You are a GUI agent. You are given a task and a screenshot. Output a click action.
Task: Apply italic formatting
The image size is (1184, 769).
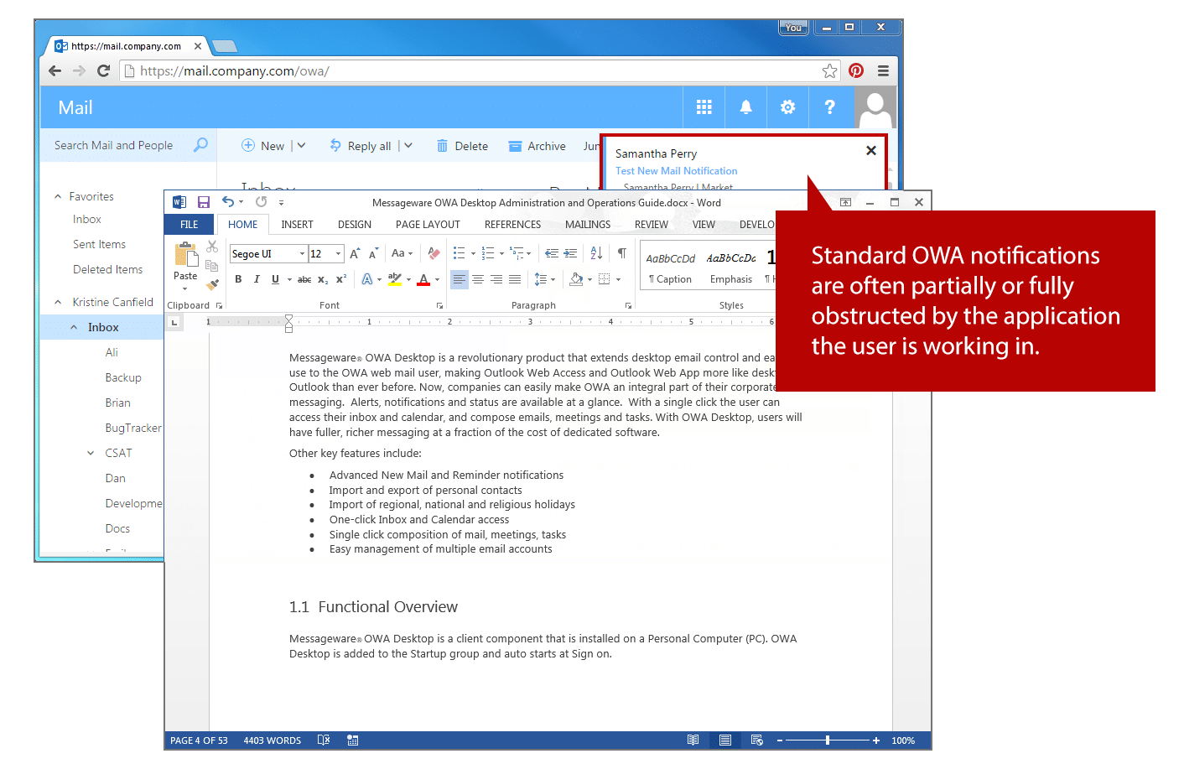tap(257, 278)
